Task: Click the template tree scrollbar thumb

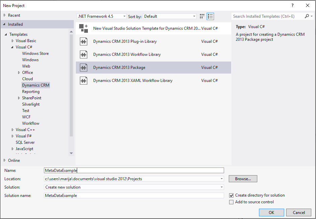Action: (x=71, y=85)
